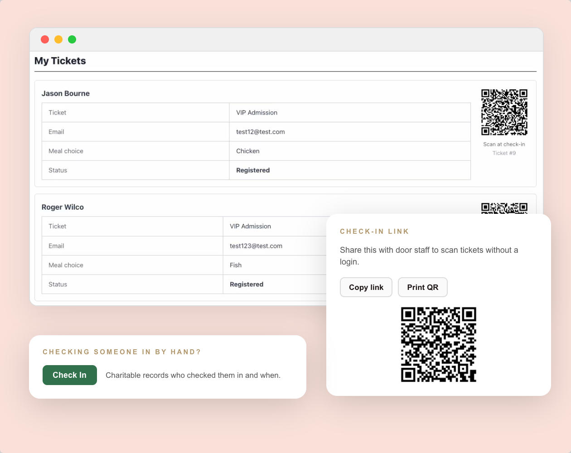Screen dimensions: 571x453
Task: Click the Share this with door staff text
Action: 429,256
